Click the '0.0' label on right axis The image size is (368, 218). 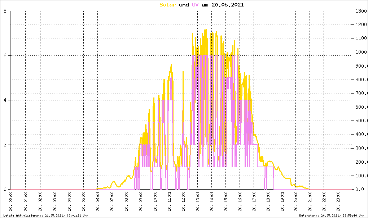(360, 190)
